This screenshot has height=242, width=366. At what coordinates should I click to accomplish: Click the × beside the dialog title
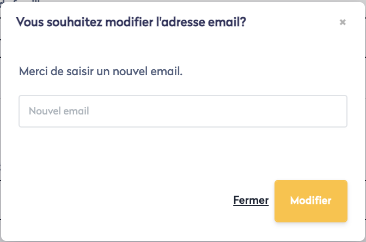click(x=343, y=22)
